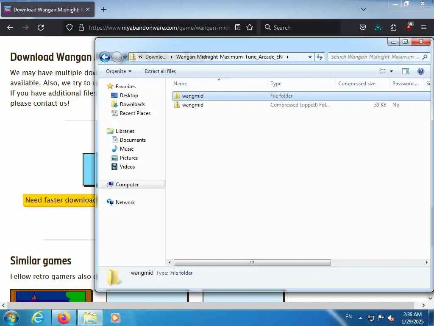Open the Videos library
The image size is (434, 326).
tap(127, 166)
